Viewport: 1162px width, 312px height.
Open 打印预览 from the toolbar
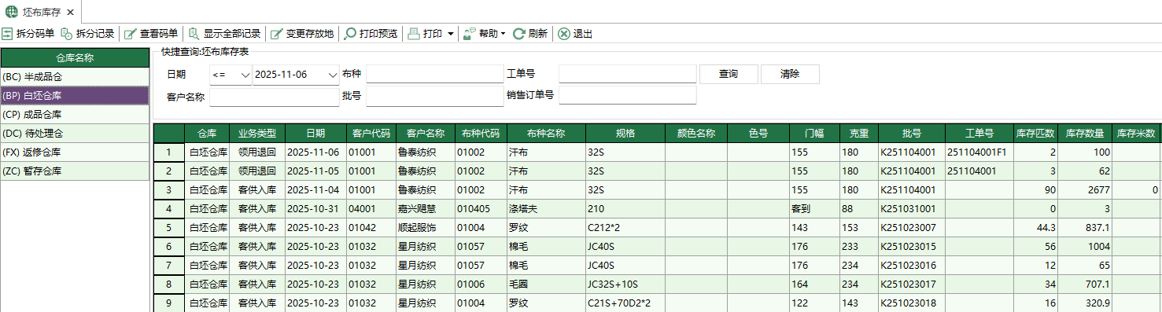coord(371,34)
